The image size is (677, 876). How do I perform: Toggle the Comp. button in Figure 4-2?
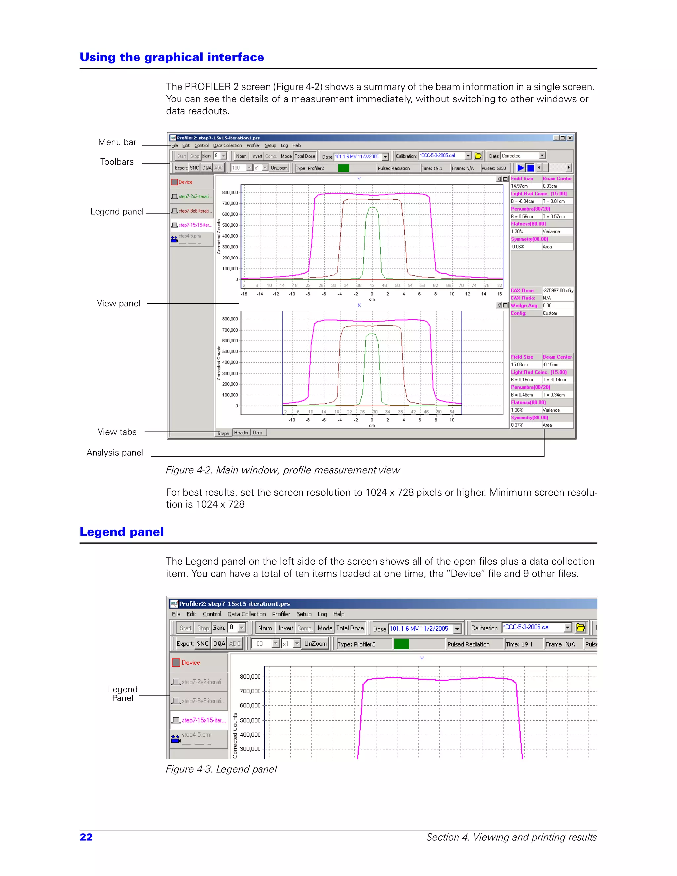click(x=271, y=156)
